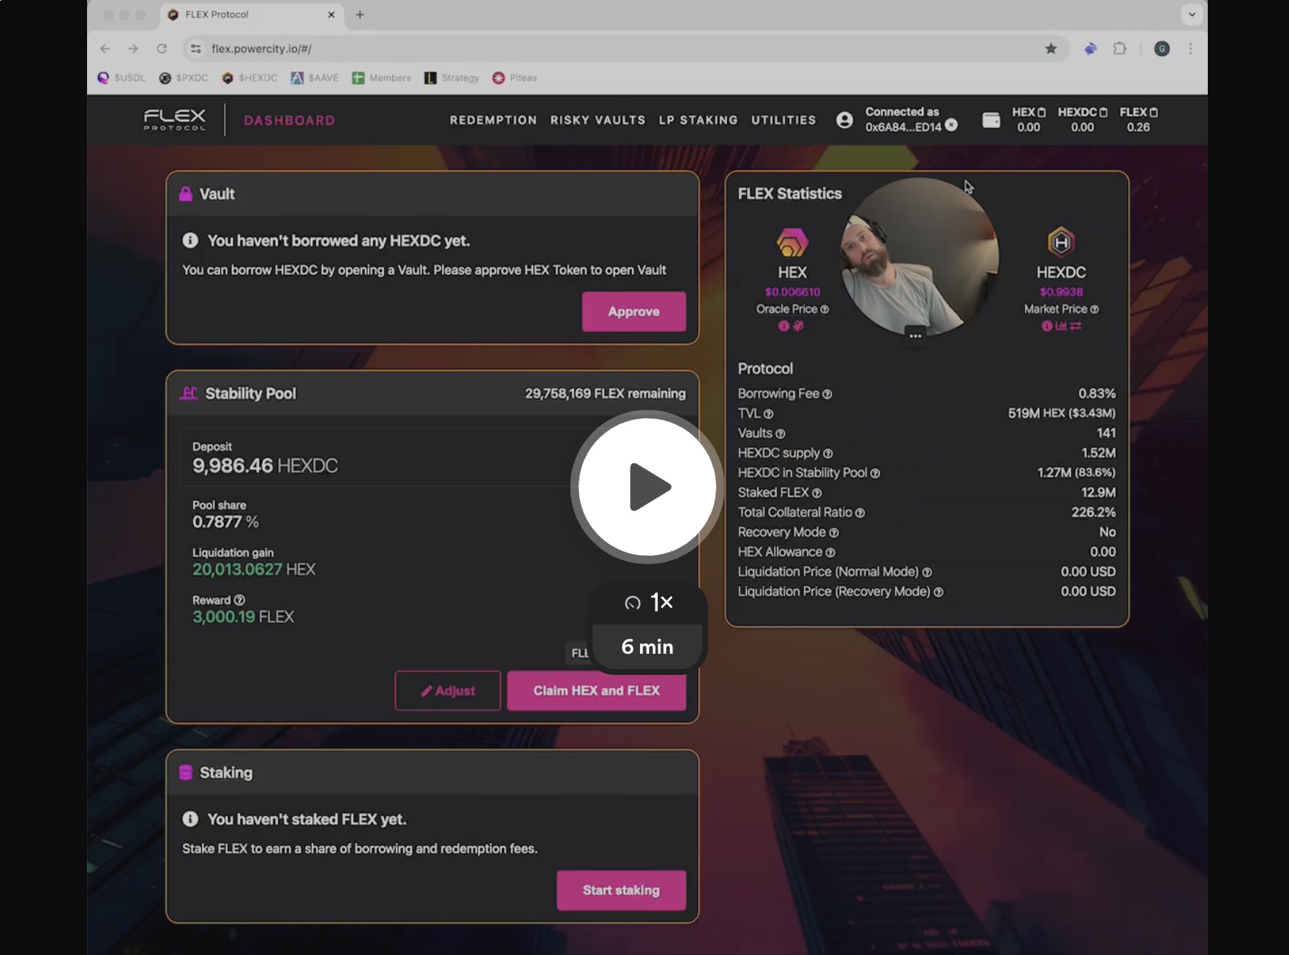
Task: Click Total Collateral Ratio help icon
Action: click(860, 513)
